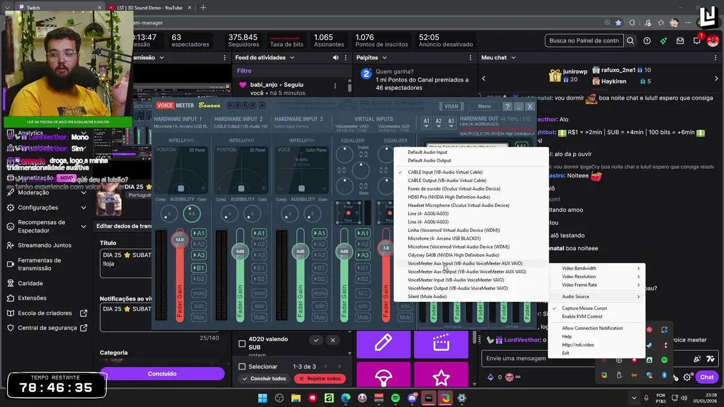Viewport: 724px width, 407px height.
Task: Click the VBAN button in Voicemeeter
Action: click(451, 106)
